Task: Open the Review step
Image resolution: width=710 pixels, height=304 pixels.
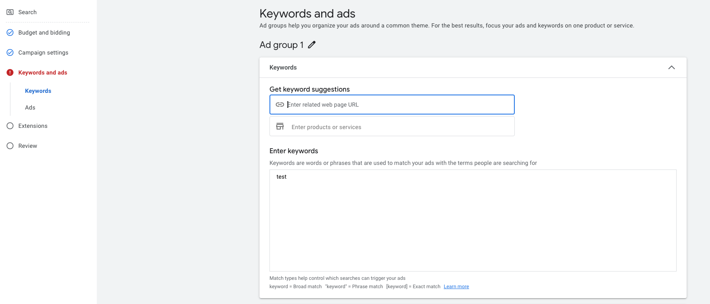Action: pos(28,146)
